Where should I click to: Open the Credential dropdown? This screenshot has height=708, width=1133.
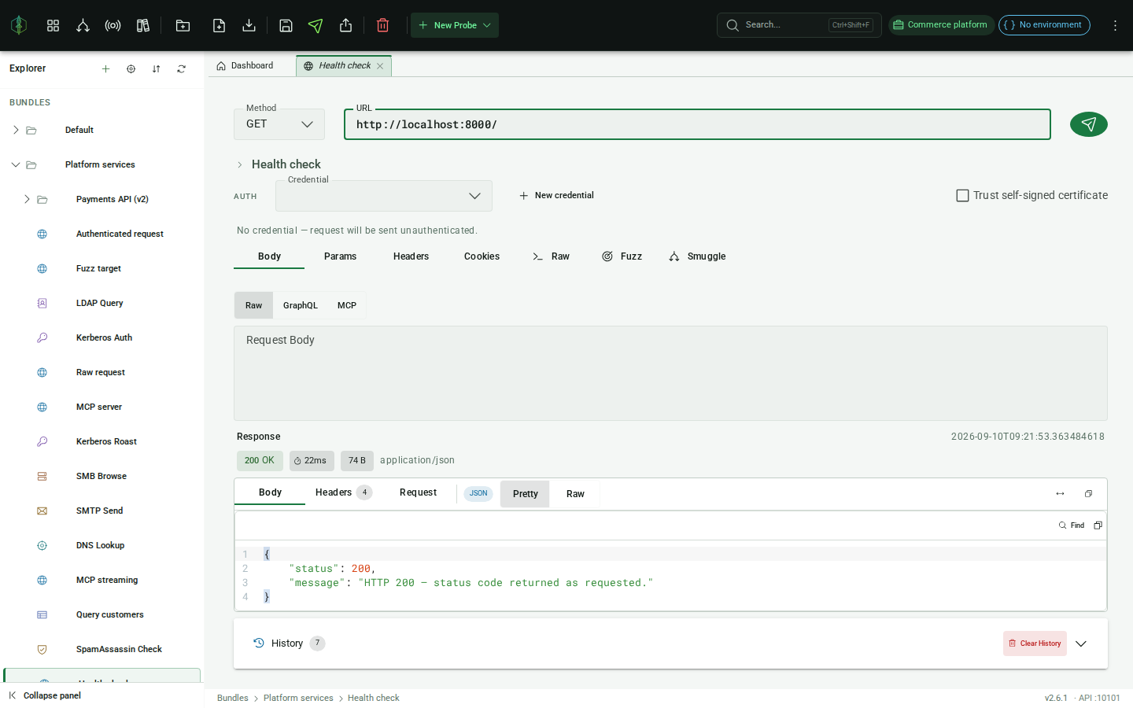tap(384, 196)
